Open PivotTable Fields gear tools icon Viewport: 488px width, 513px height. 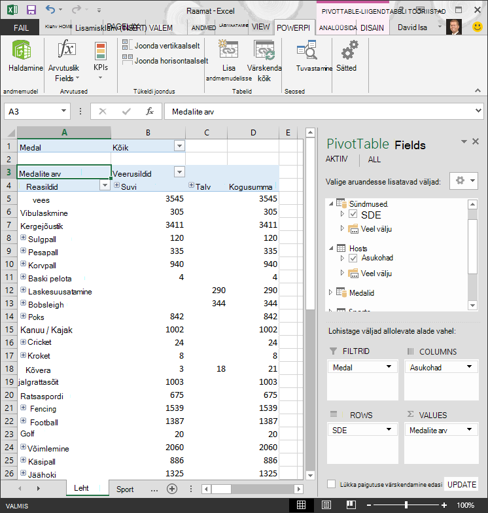coord(464,181)
